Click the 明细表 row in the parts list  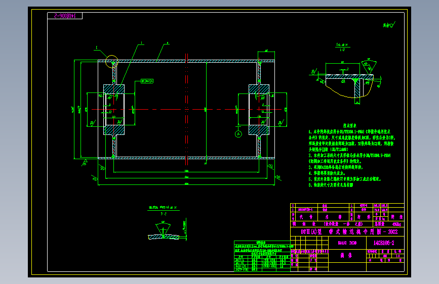[347, 224]
